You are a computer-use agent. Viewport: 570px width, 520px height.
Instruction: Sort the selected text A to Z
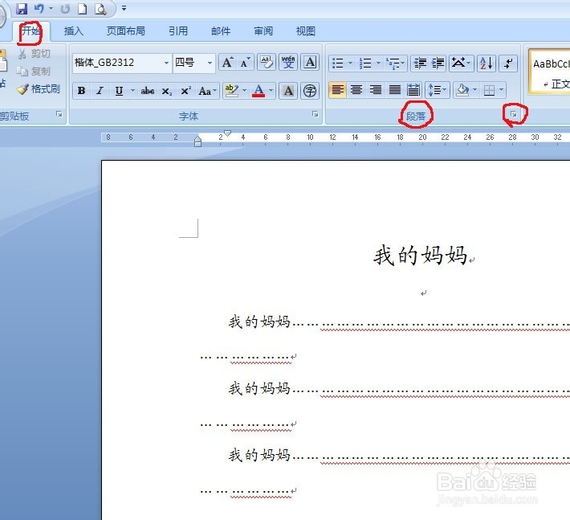(487, 63)
